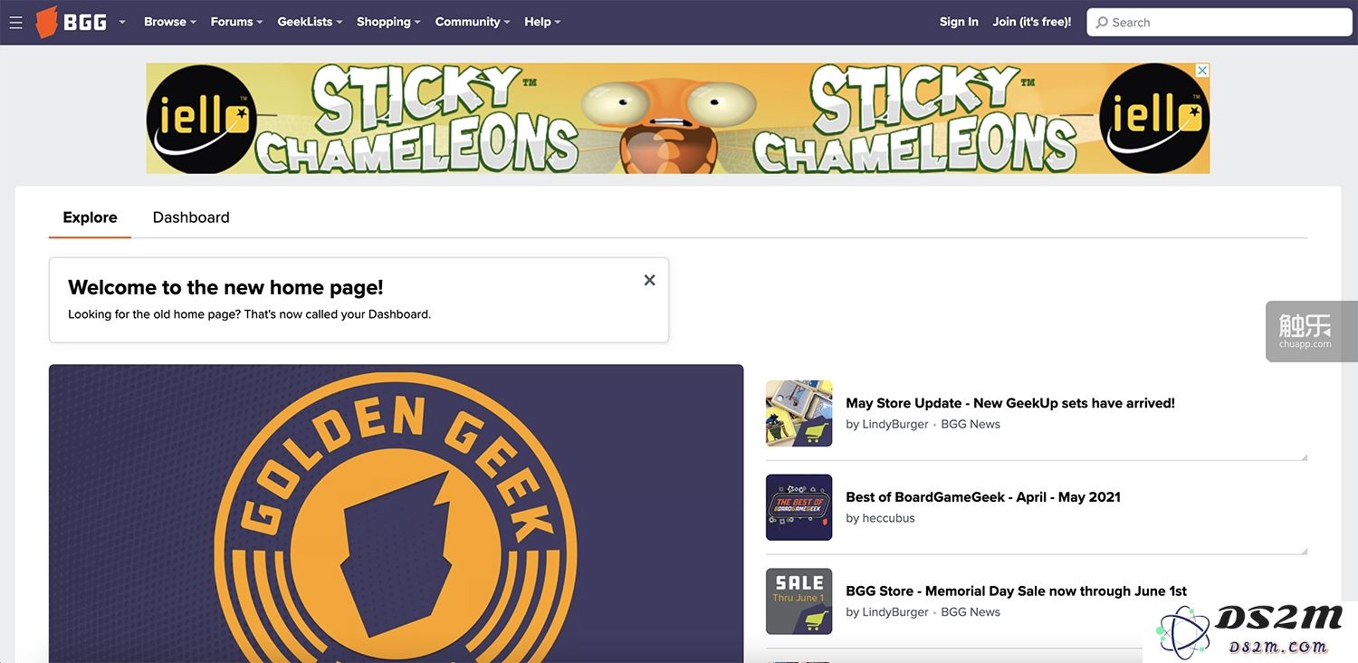This screenshot has height=663, width=1358.
Task: Select the Explore tab
Action: (90, 217)
